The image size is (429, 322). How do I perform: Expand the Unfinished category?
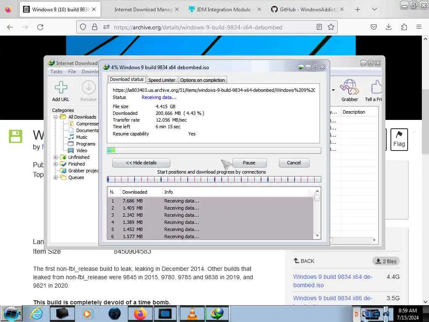[56, 157]
